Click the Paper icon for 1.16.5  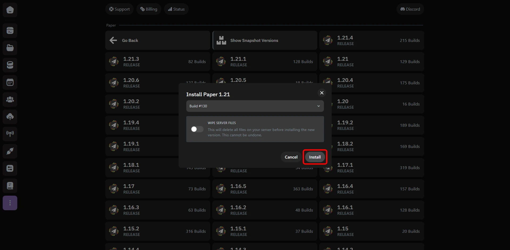221,189
